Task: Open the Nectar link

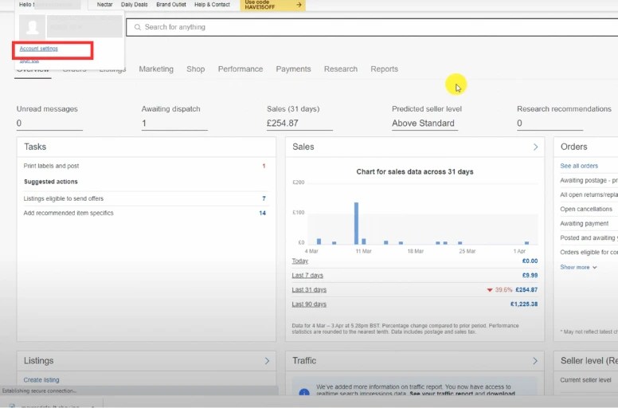Action: tap(105, 4)
